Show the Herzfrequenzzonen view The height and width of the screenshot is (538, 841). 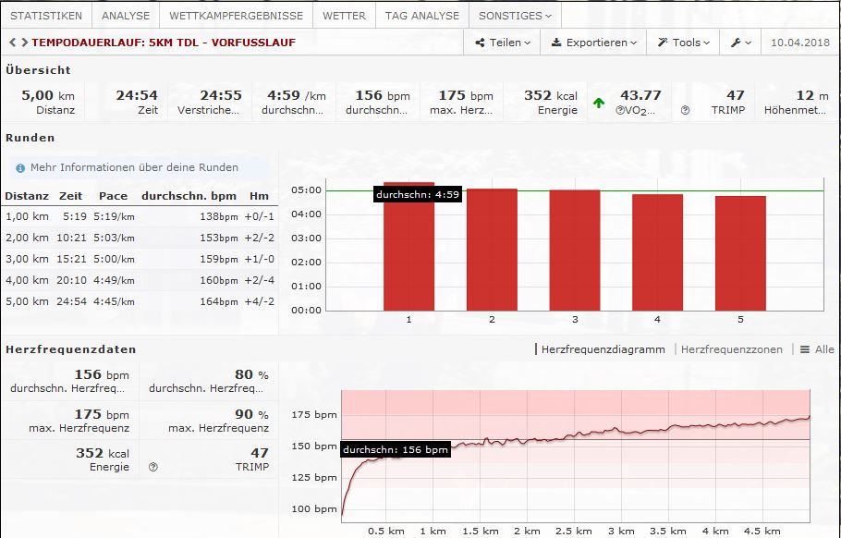coord(731,349)
